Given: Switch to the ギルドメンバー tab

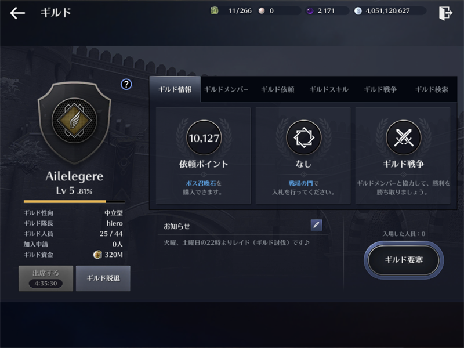Looking at the screenshot, I should (x=226, y=89).
